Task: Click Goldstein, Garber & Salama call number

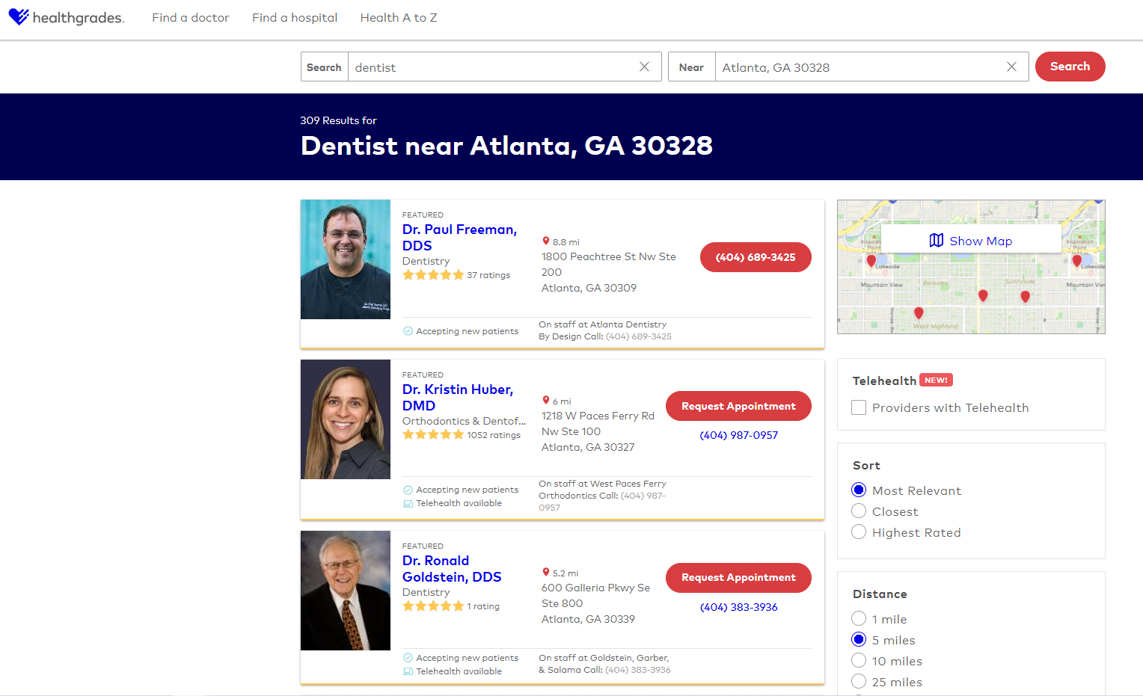Action: pos(638,670)
